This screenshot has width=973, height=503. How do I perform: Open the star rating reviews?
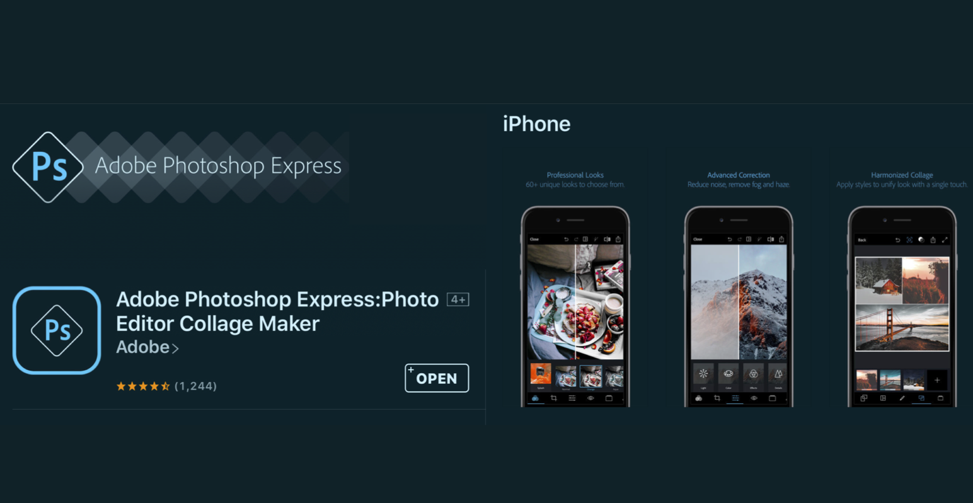[166, 386]
